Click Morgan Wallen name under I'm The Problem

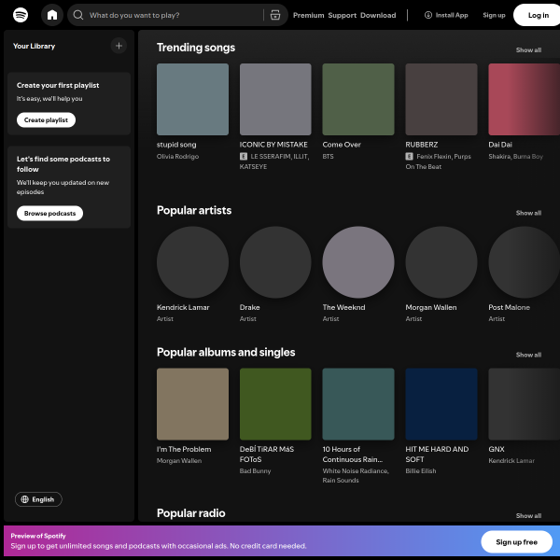(x=179, y=461)
